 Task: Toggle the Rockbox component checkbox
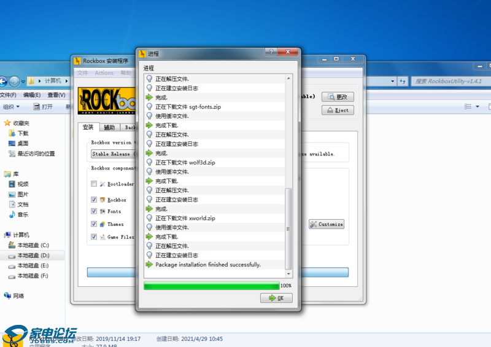(x=94, y=200)
